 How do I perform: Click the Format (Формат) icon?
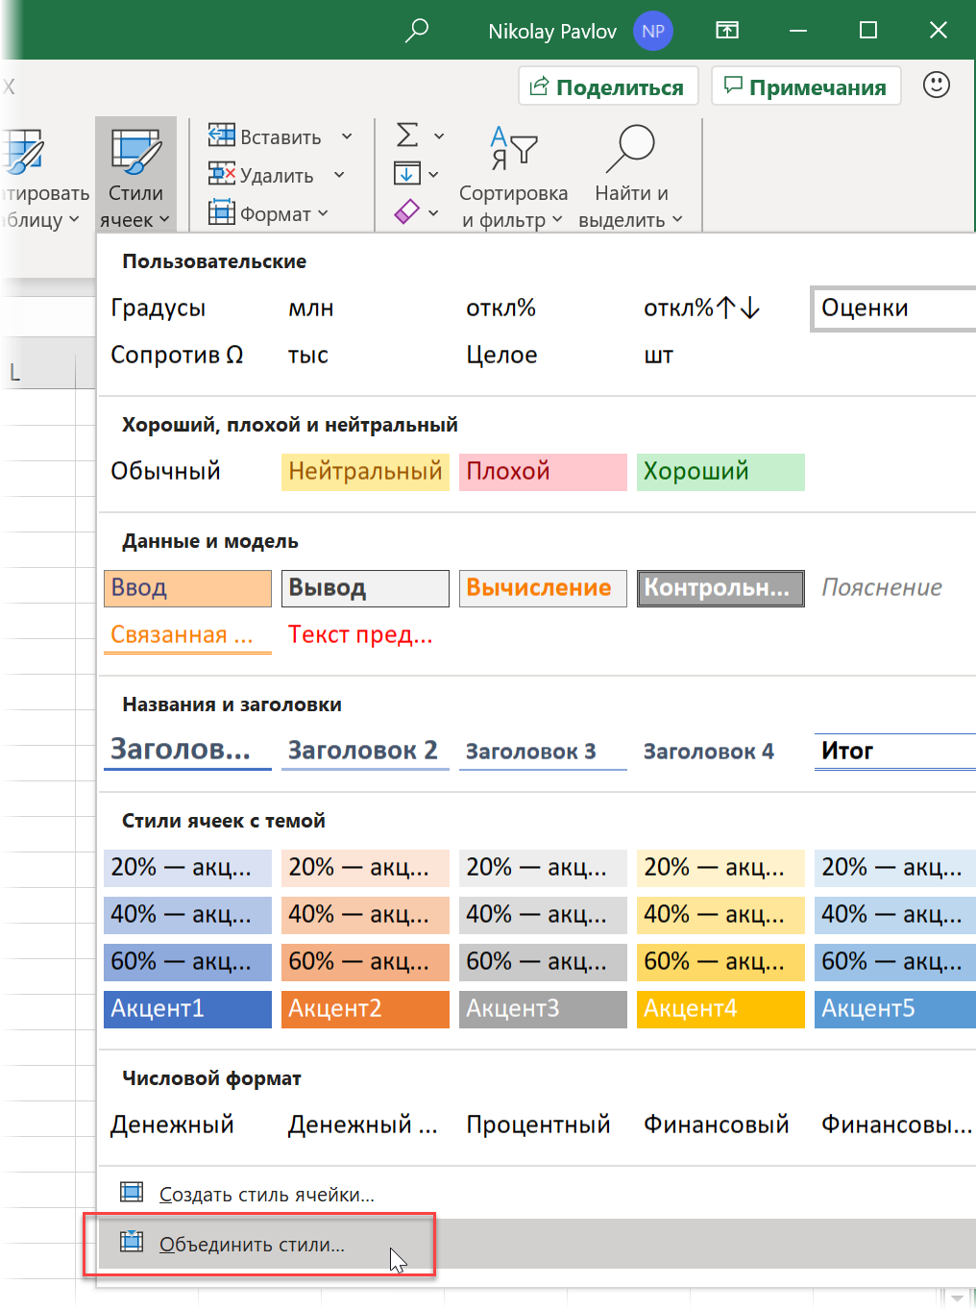(x=222, y=212)
